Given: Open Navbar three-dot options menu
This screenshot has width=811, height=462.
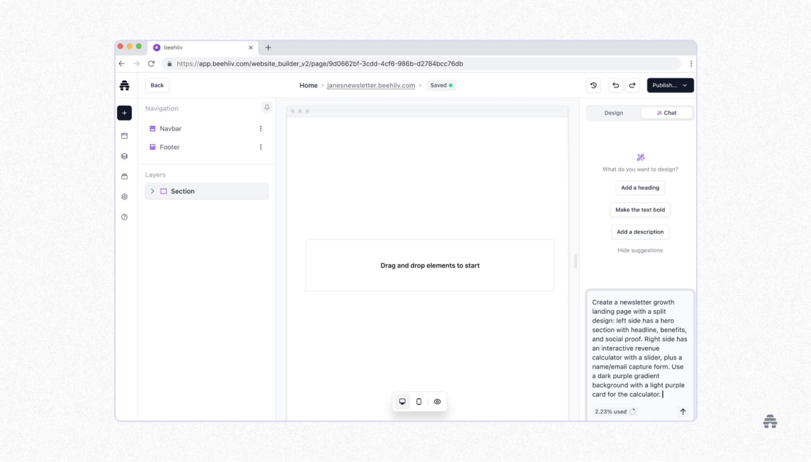Looking at the screenshot, I should [x=261, y=129].
